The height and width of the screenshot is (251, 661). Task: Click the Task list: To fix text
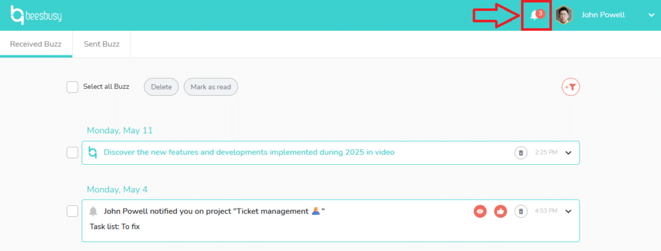[x=114, y=227]
